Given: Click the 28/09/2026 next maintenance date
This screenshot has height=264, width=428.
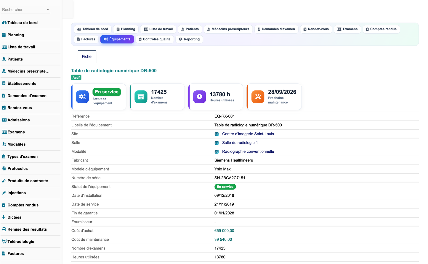Looking at the screenshot, I should point(282,92).
